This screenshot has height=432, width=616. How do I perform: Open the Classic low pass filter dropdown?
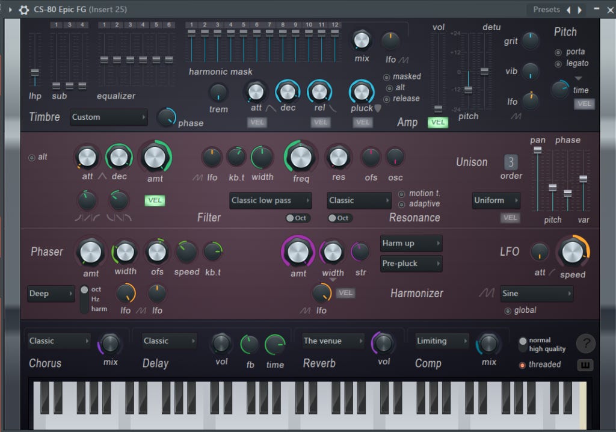tap(271, 200)
